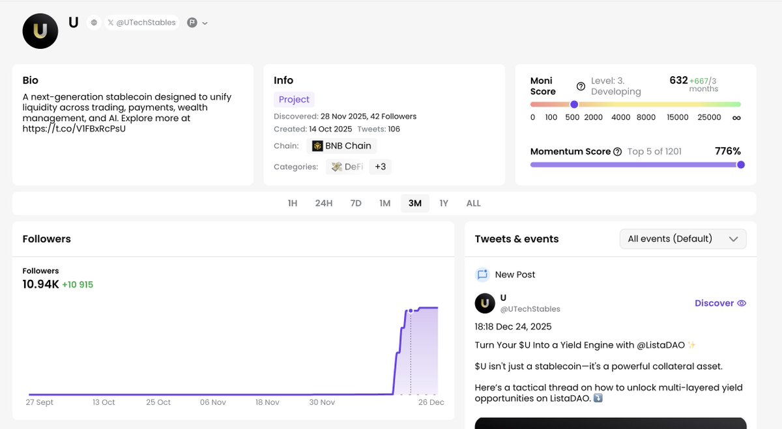Click the Momentum Score slider handle
This screenshot has height=429, width=782.
[x=741, y=165]
